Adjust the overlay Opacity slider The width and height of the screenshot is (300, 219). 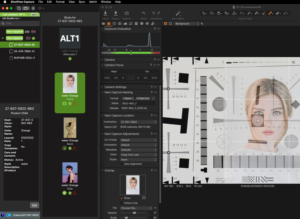[134, 213]
